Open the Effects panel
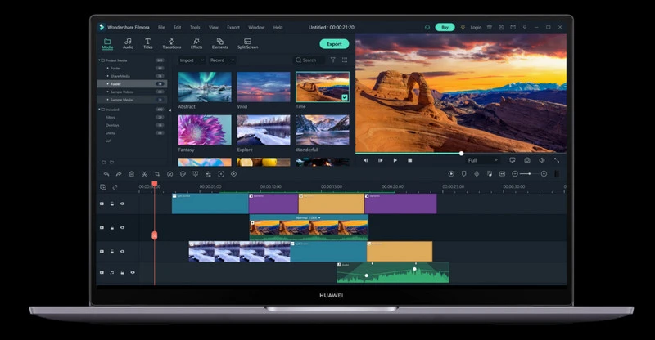 point(196,43)
